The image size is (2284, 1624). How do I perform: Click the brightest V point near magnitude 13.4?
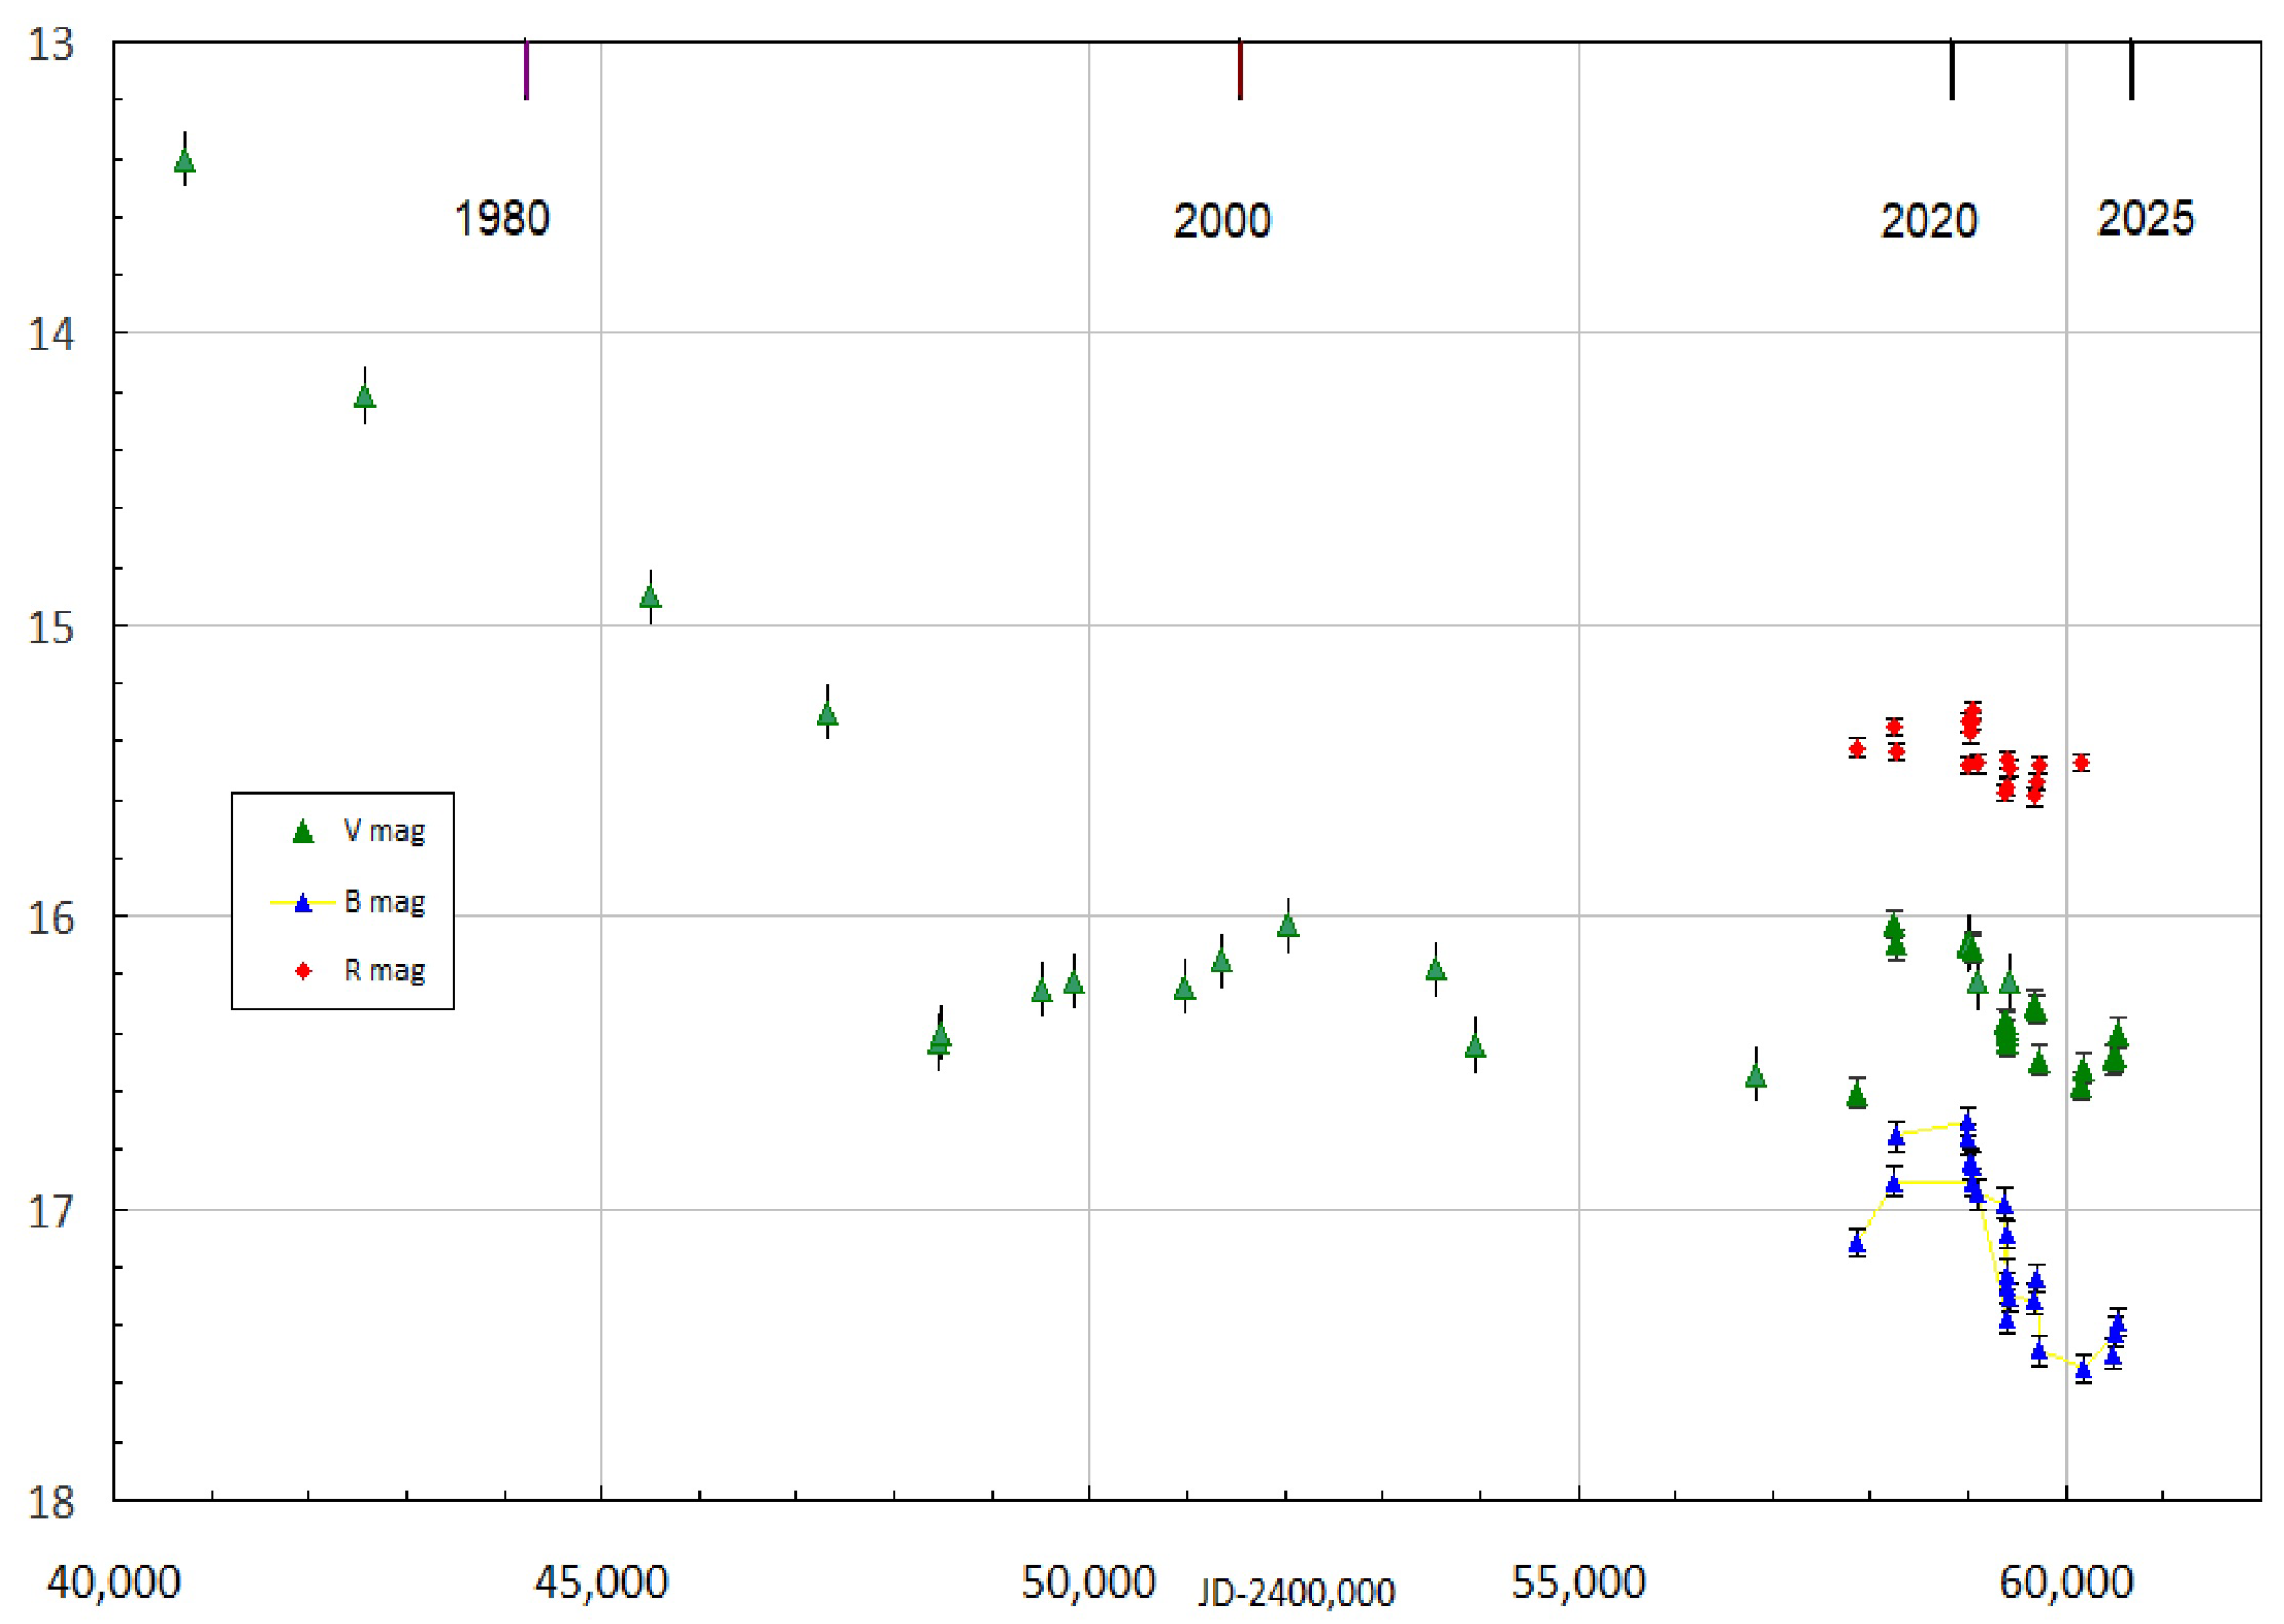coord(184,161)
